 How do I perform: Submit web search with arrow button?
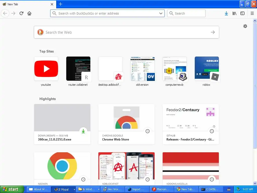pos(213,32)
